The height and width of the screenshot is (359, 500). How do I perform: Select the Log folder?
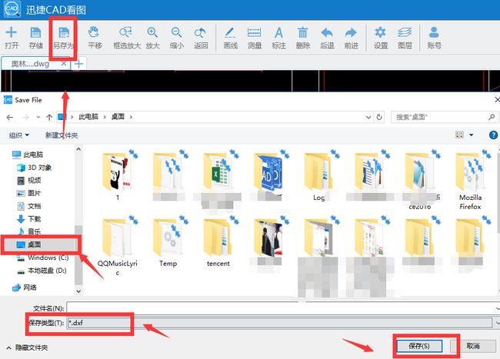[319, 176]
